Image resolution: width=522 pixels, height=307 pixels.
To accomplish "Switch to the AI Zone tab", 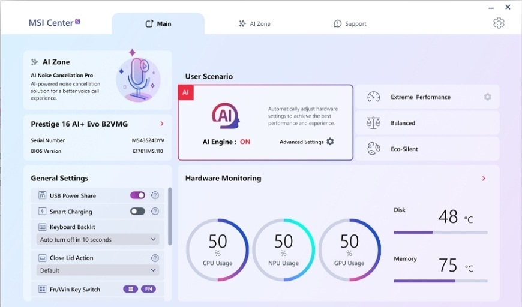I will tap(254, 23).
